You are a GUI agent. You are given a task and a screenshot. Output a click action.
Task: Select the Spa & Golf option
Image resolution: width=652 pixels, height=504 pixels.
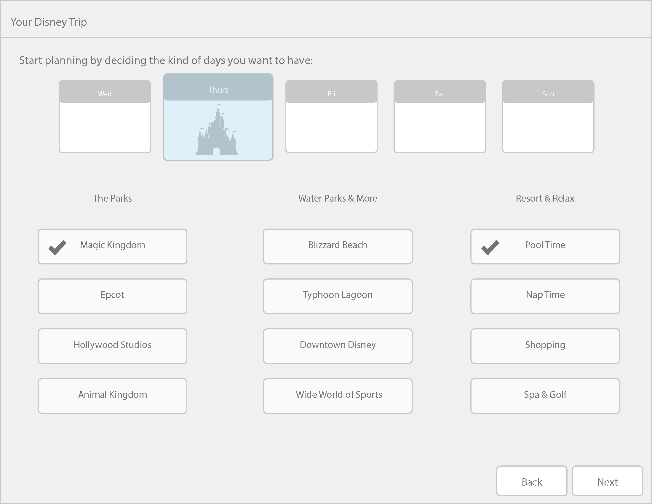click(545, 396)
